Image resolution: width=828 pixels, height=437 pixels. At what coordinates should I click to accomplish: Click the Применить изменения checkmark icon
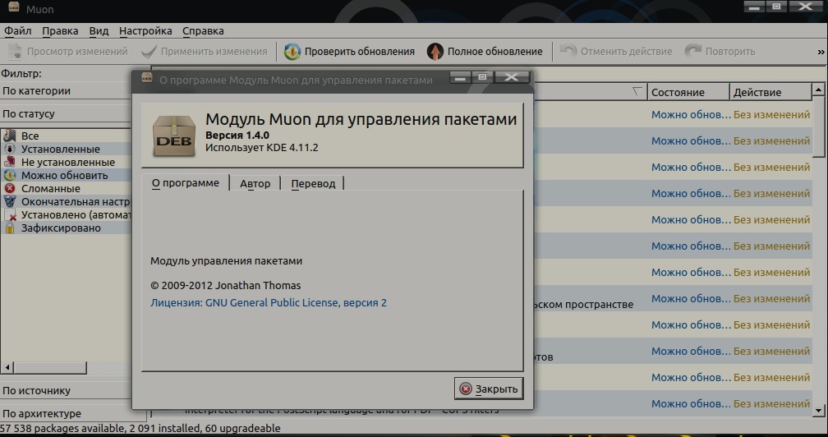coord(149,52)
